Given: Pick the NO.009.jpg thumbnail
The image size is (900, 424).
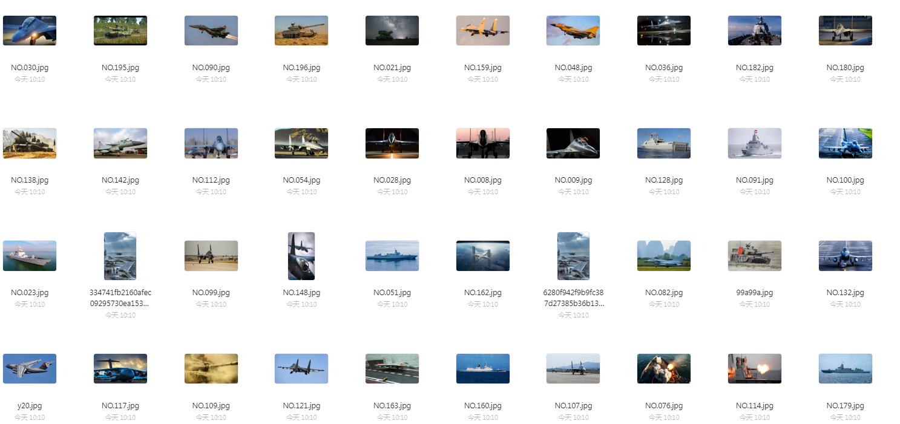Looking at the screenshot, I should click(573, 143).
